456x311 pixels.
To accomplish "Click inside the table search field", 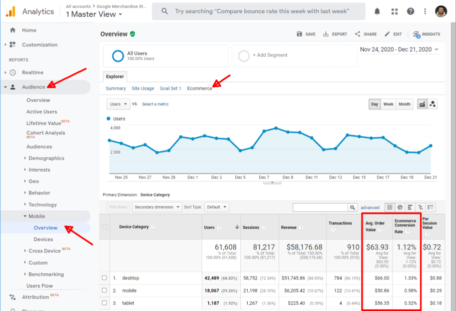I will (x=320, y=206).
